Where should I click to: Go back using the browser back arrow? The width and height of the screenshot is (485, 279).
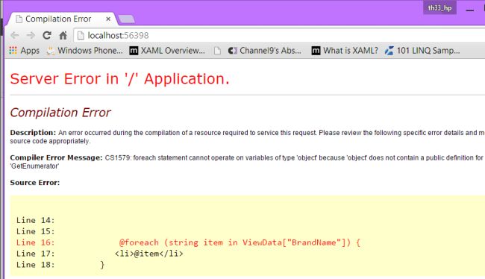click(x=14, y=35)
